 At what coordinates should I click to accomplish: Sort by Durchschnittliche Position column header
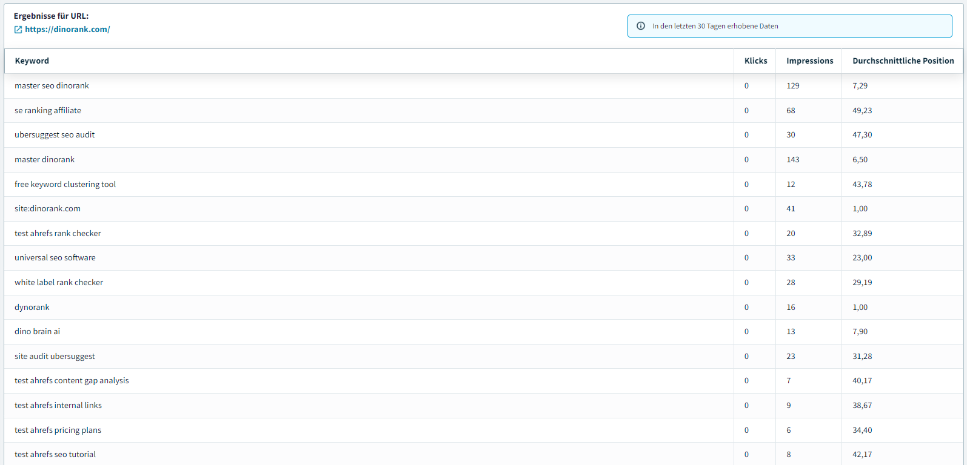(903, 61)
